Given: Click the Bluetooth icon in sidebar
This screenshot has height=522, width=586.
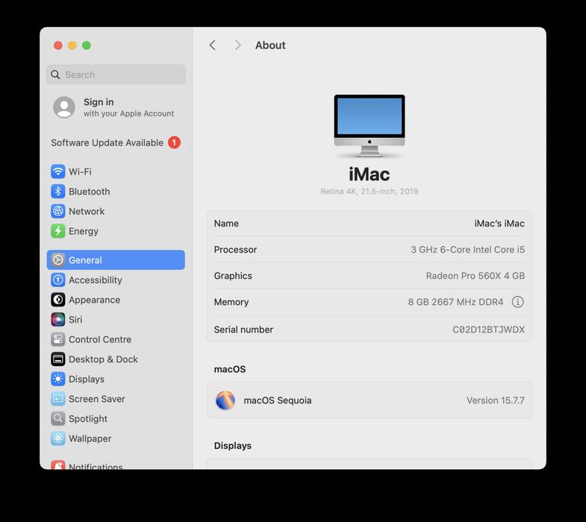Looking at the screenshot, I should (x=58, y=191).
